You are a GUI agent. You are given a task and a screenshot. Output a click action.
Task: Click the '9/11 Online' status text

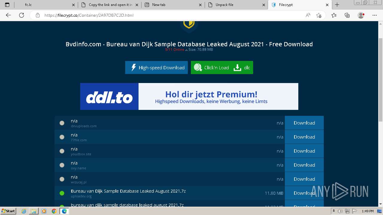175,50
